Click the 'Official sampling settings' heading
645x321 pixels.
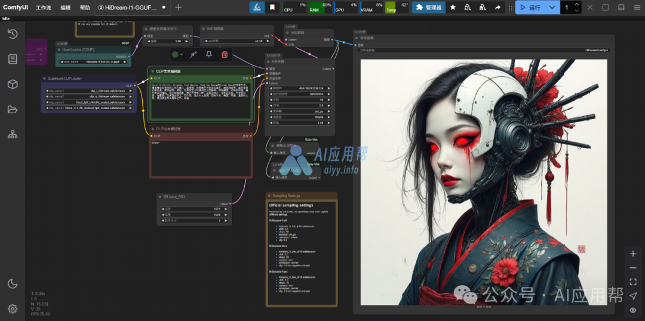click(291, 205)
